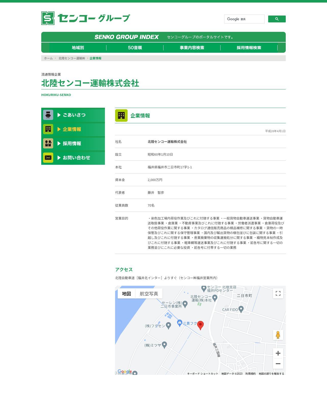The height and width of the screenshot is (395, 327).
Task: Click the people icon beside 採用情報
Action: [x=48, y=143]
